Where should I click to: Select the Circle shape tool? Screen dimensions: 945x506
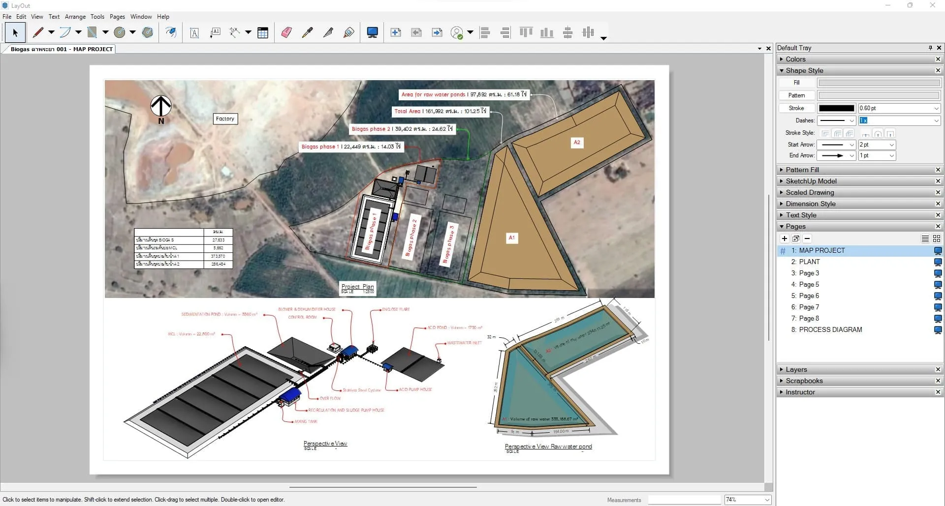(119, 32)
